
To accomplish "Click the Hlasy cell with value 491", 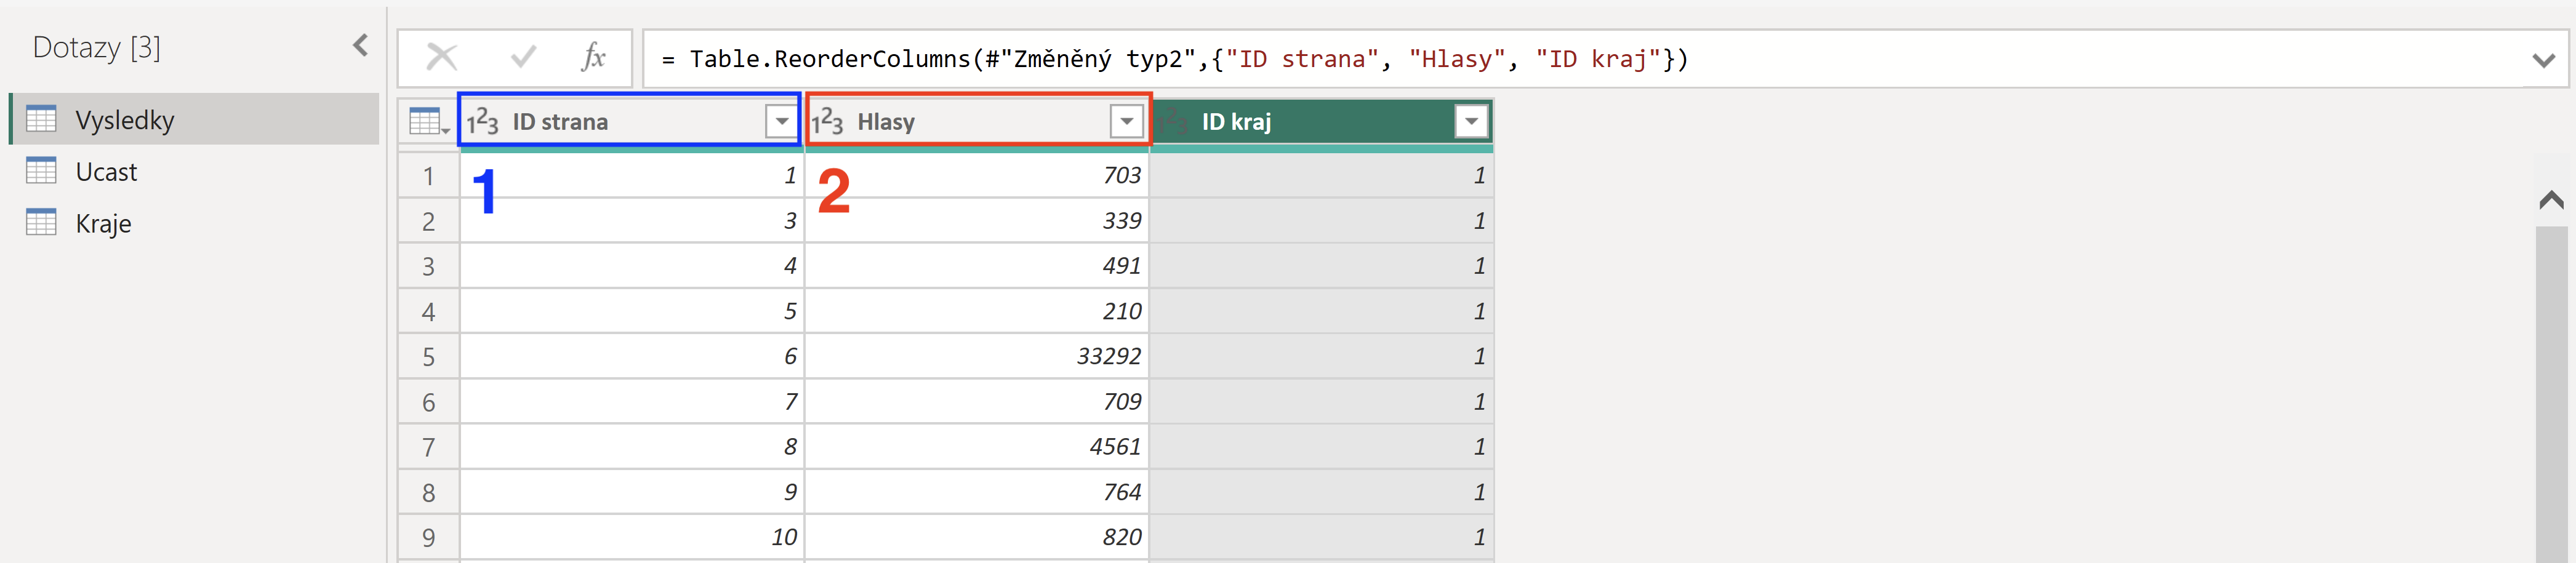I will pos(977,266).
